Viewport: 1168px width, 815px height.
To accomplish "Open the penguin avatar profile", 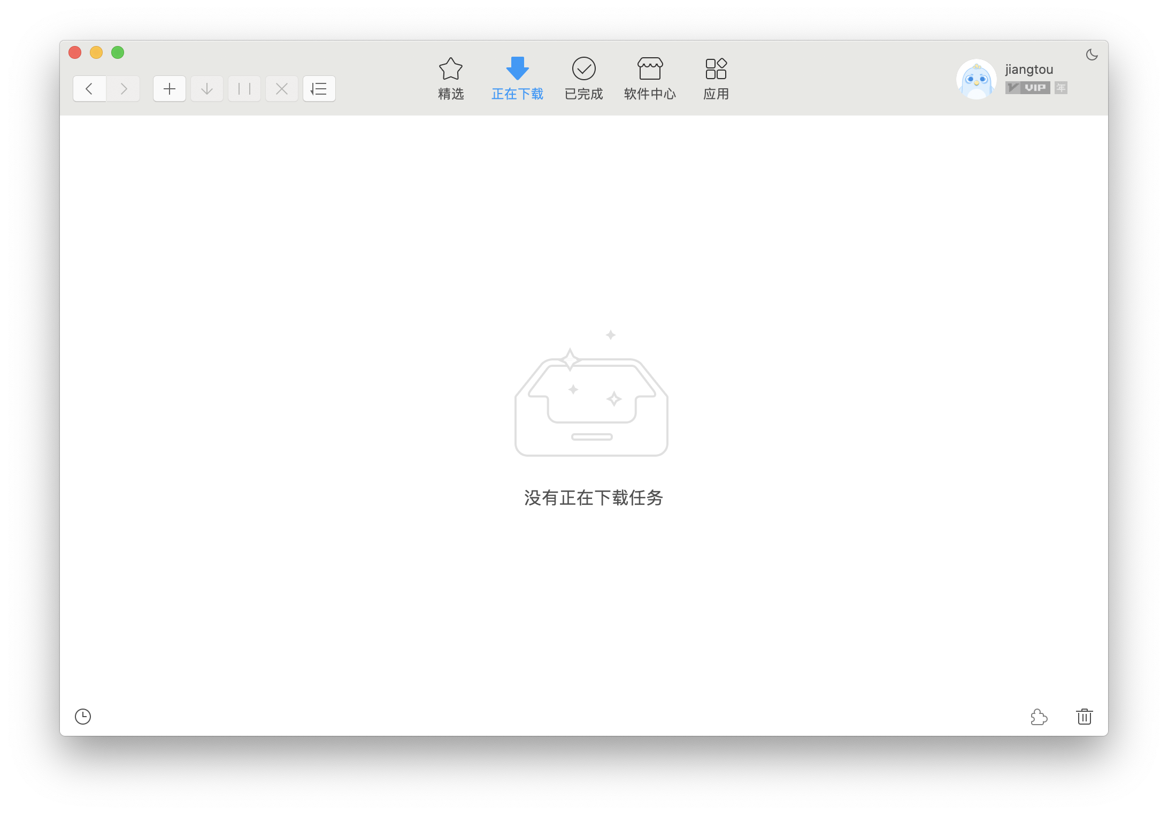I will coord(976,78).
